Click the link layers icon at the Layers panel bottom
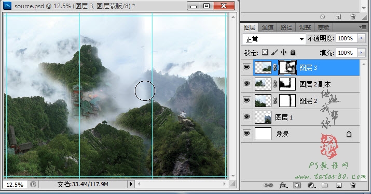The height and width of the screenshot is (194, 371). point(268,185)
